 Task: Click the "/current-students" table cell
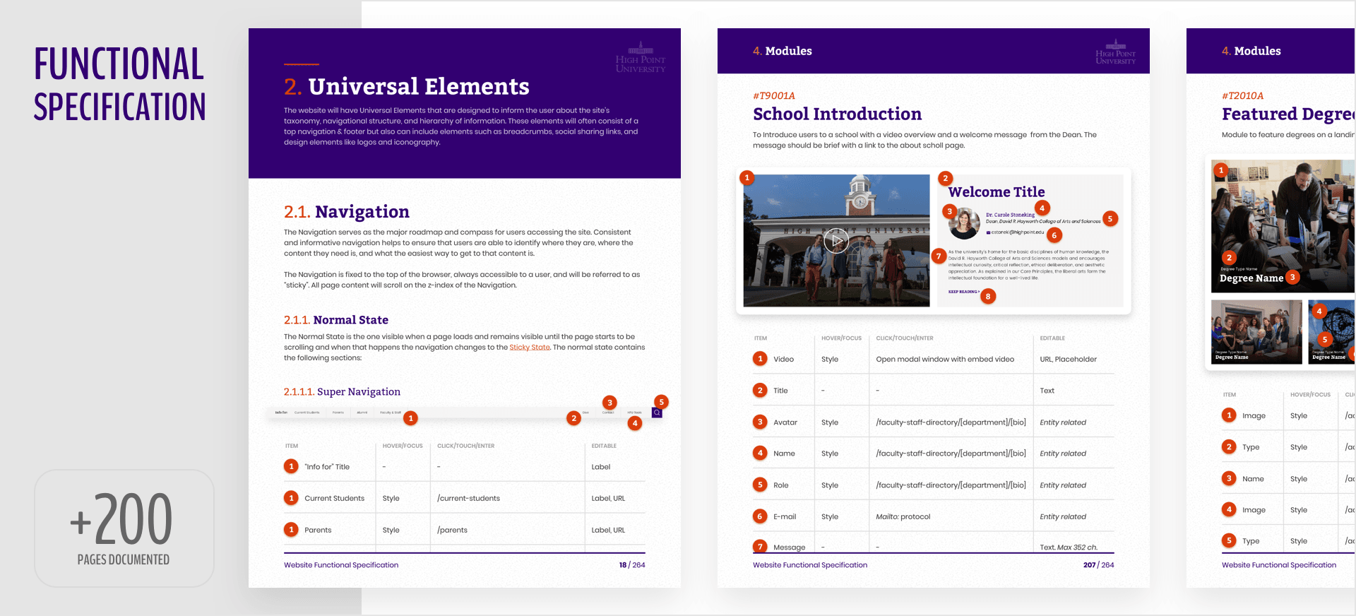click(468, 499)
